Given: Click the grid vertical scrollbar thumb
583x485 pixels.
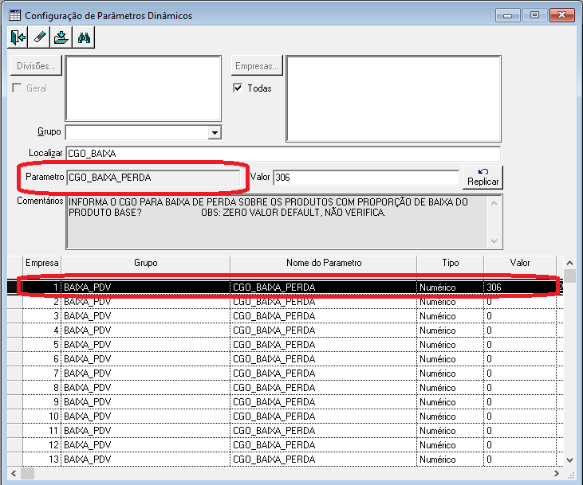Looking at the screenshot, I should [x=569, y=276].
